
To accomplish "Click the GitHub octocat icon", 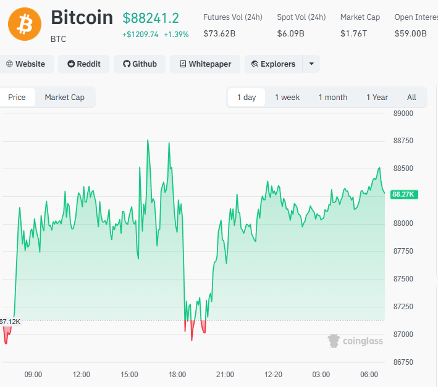I will tap(127, 64).
